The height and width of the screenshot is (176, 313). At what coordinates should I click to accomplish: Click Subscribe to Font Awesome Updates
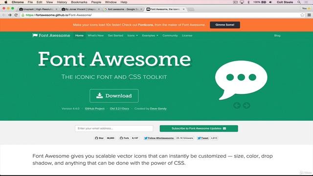tap(199, 128)
